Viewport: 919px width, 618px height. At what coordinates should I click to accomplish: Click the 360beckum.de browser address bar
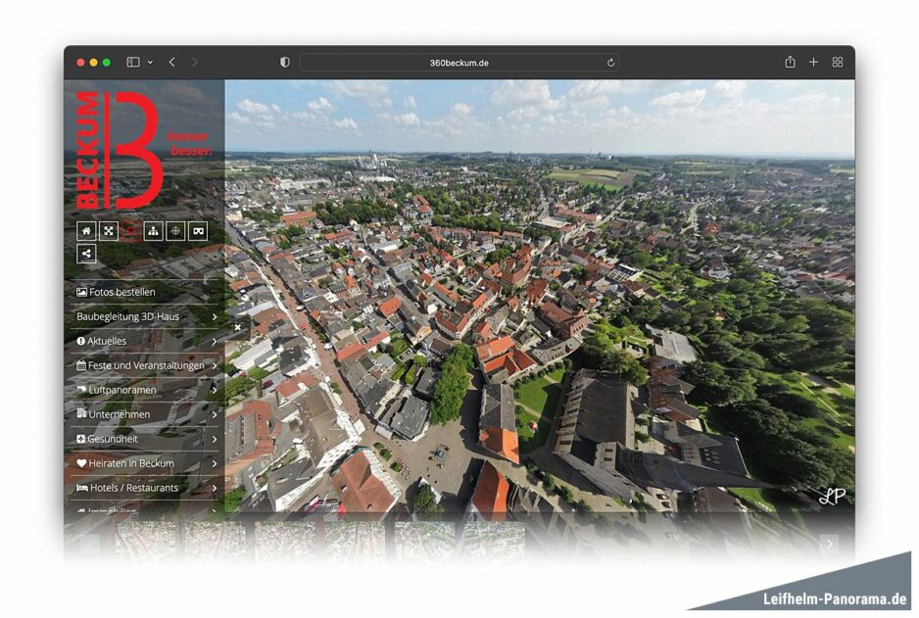coord(459,61)
